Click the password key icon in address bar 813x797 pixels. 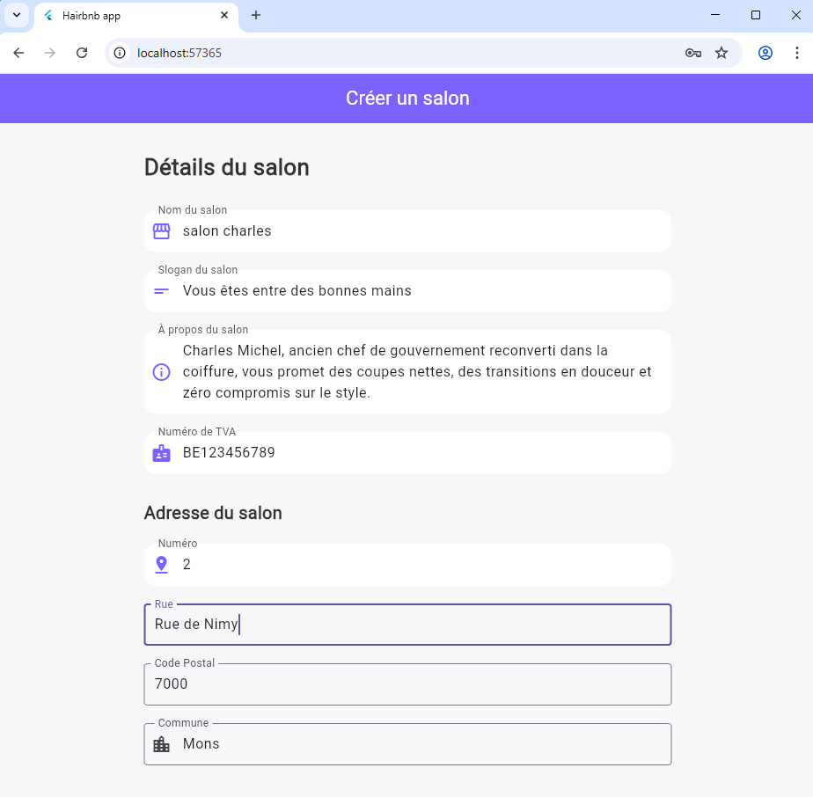pos(693,53)
